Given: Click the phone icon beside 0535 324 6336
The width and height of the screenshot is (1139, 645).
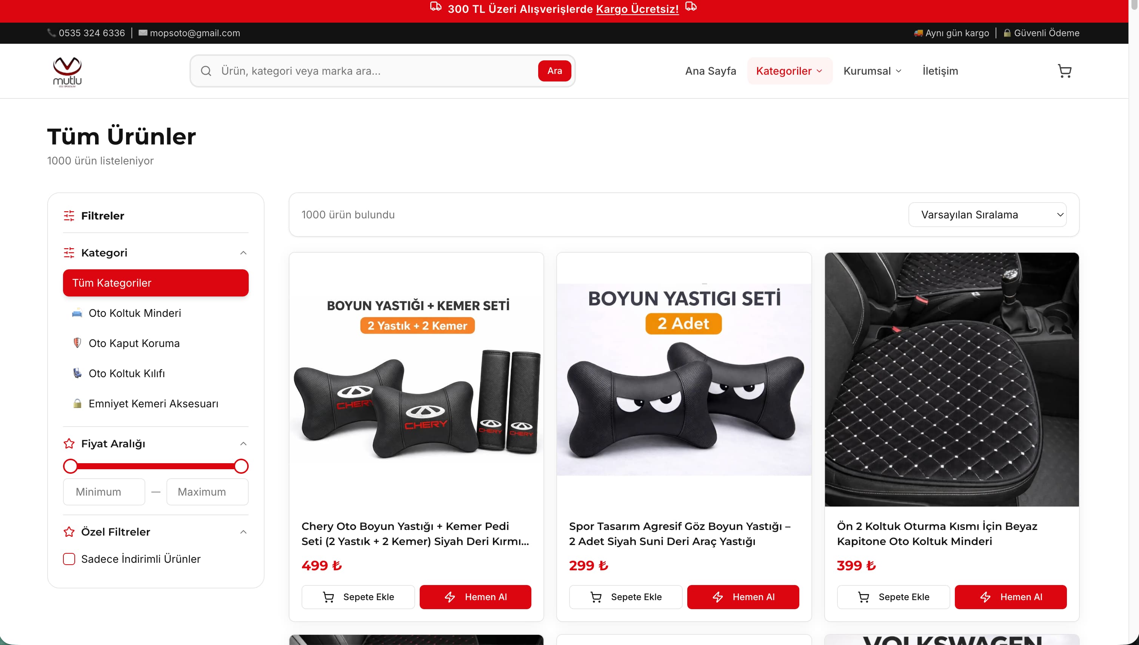Looking at the screenshot, I should coord(51,33).
